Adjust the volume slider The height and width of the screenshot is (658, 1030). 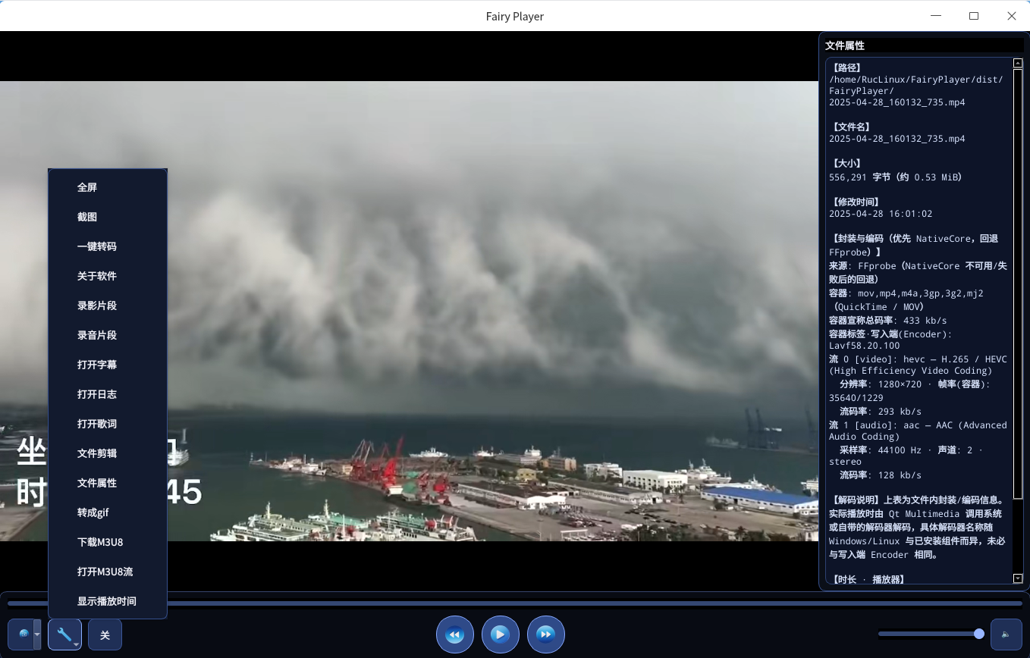[x=931, y=634]
